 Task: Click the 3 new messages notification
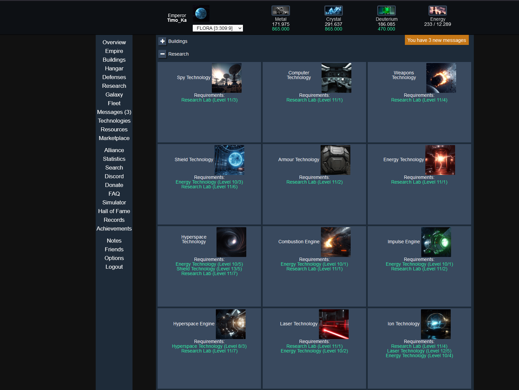click(436, 40)
